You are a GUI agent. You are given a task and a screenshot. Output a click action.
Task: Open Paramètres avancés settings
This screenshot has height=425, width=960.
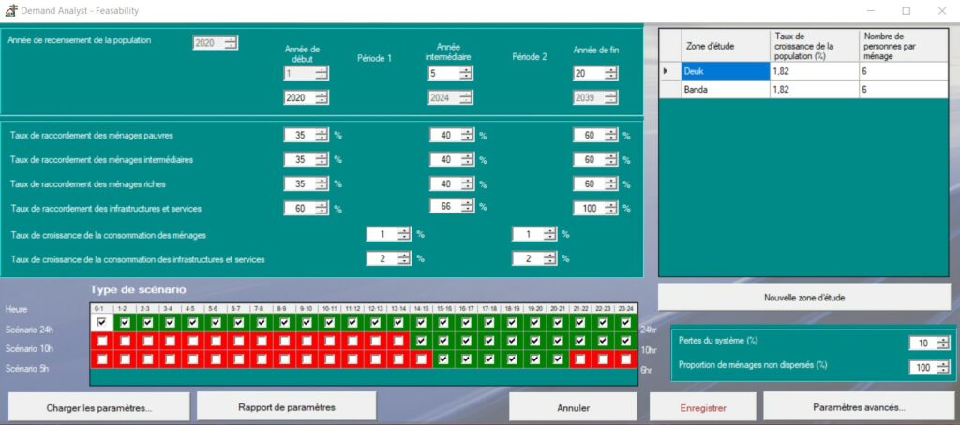point(858,407)
